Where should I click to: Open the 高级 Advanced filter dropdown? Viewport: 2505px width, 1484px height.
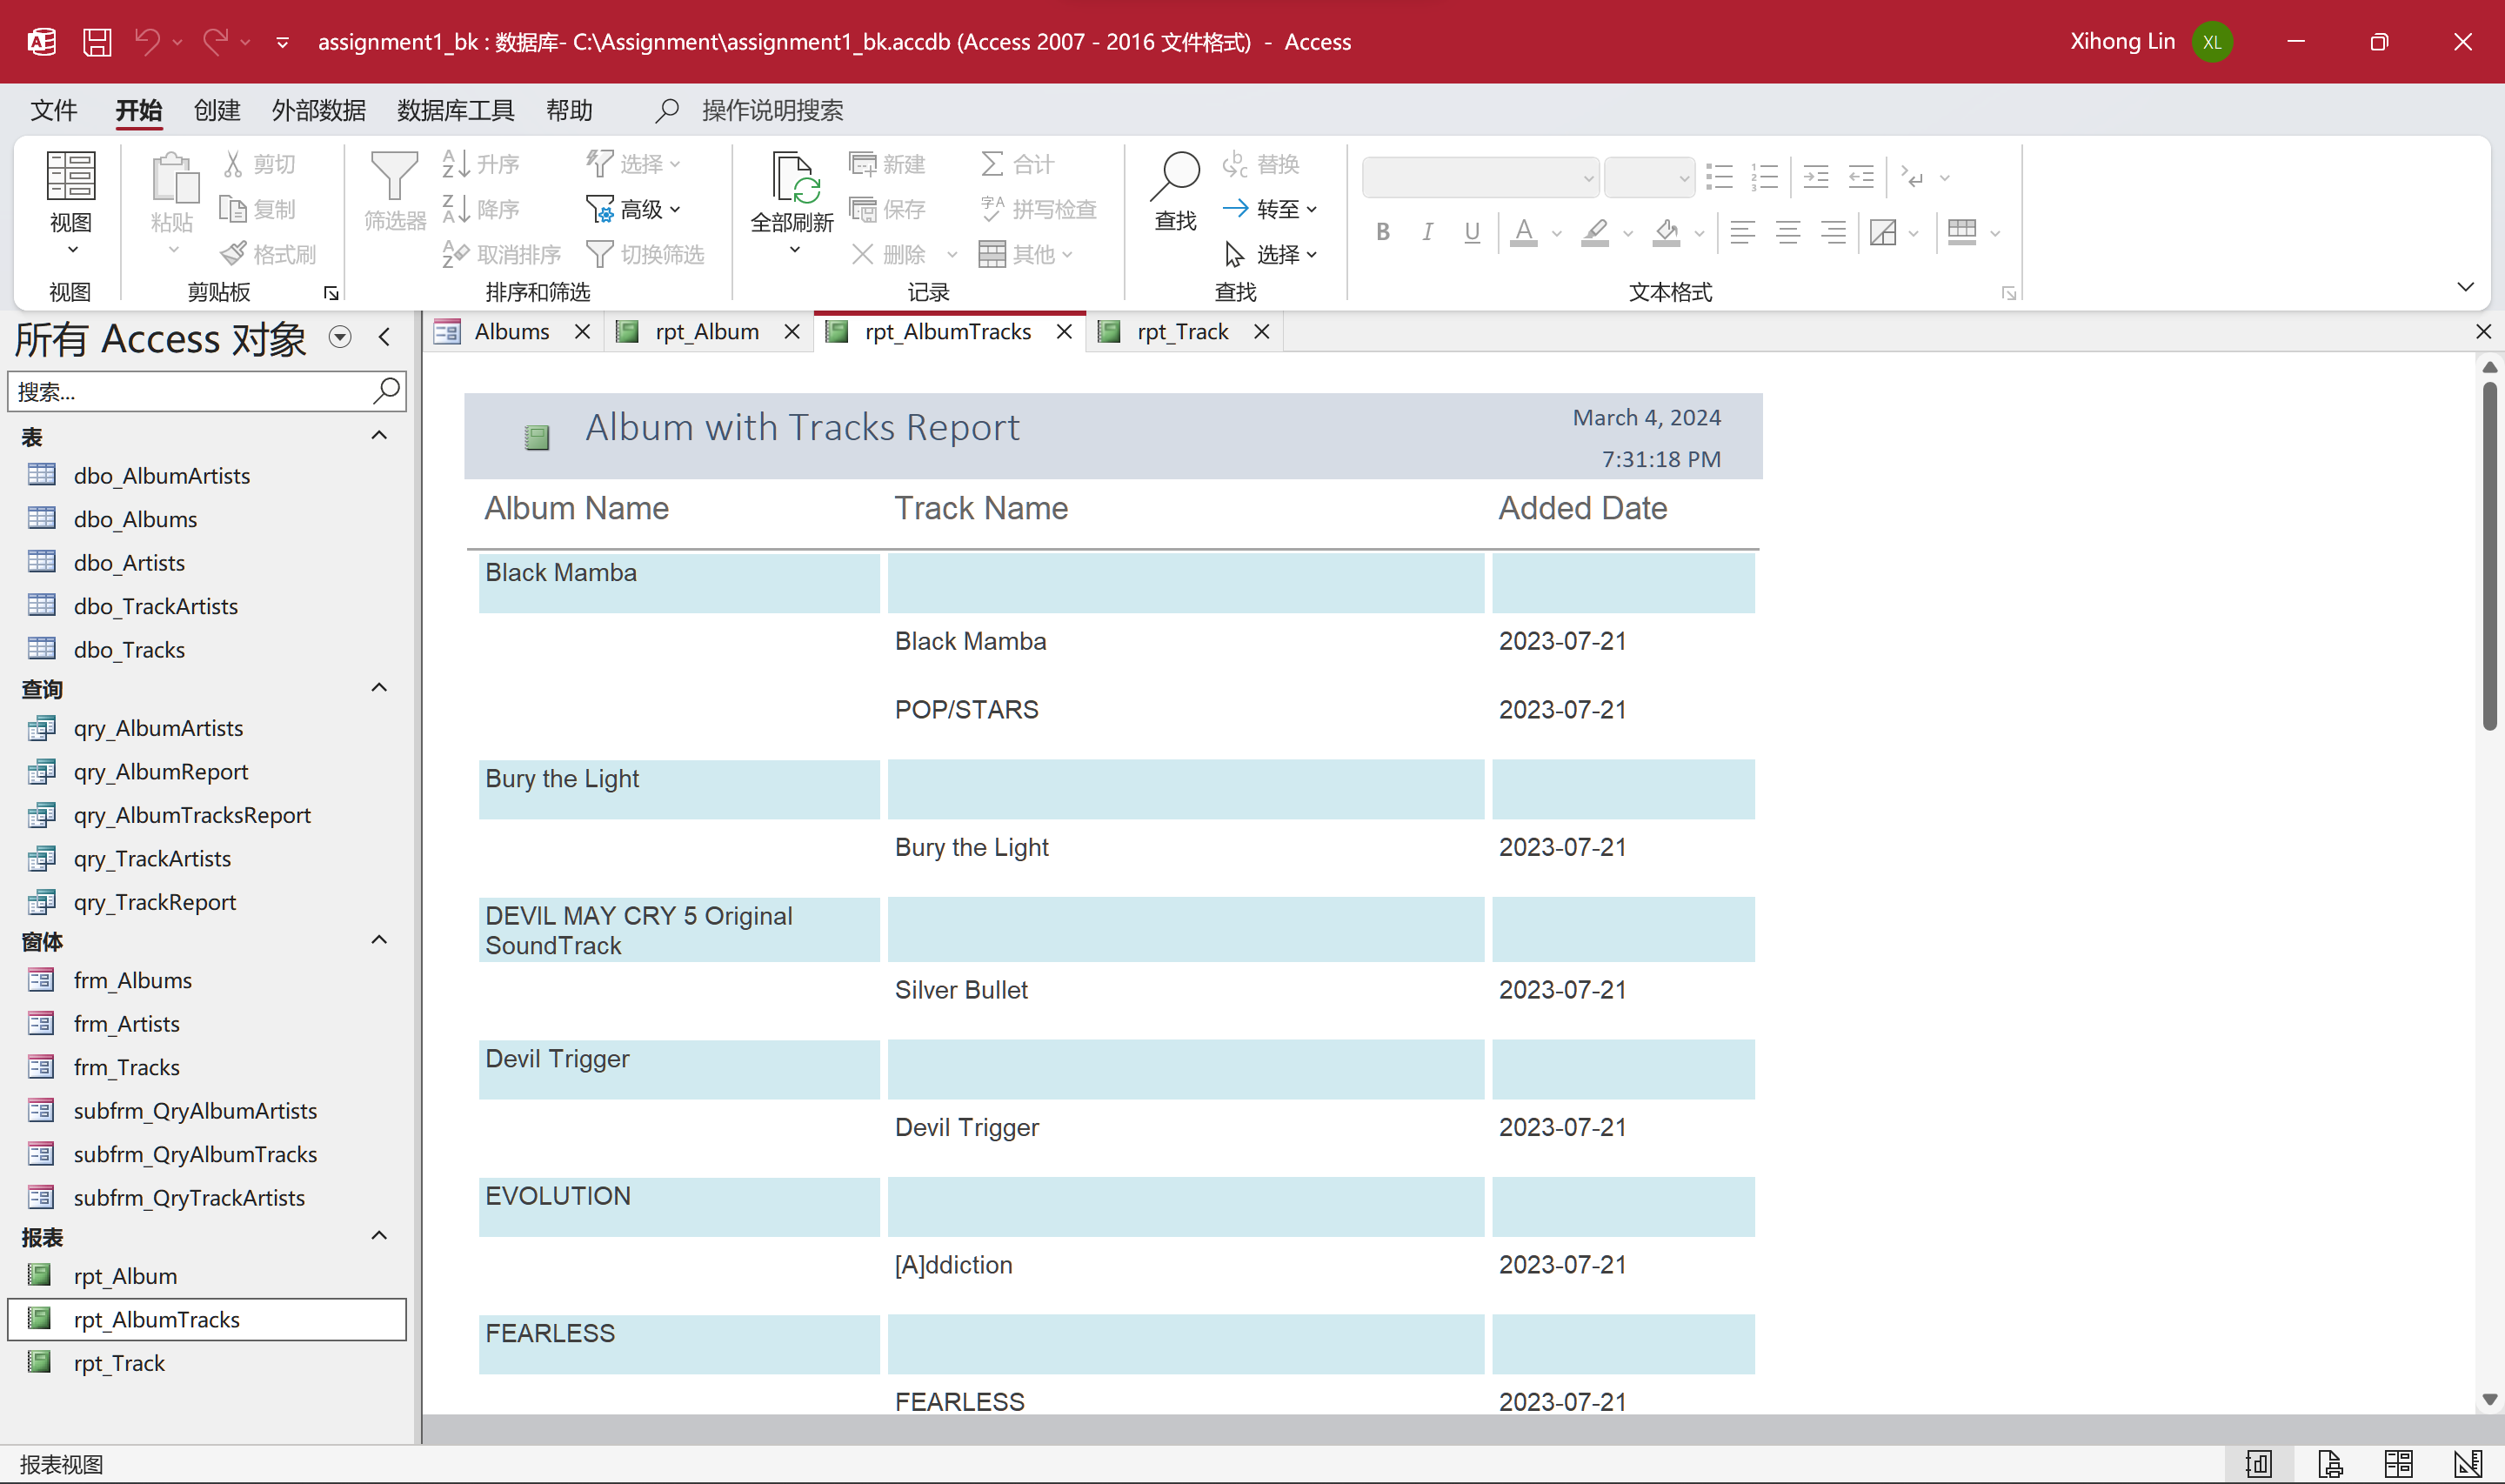click(x=634, y=209)
